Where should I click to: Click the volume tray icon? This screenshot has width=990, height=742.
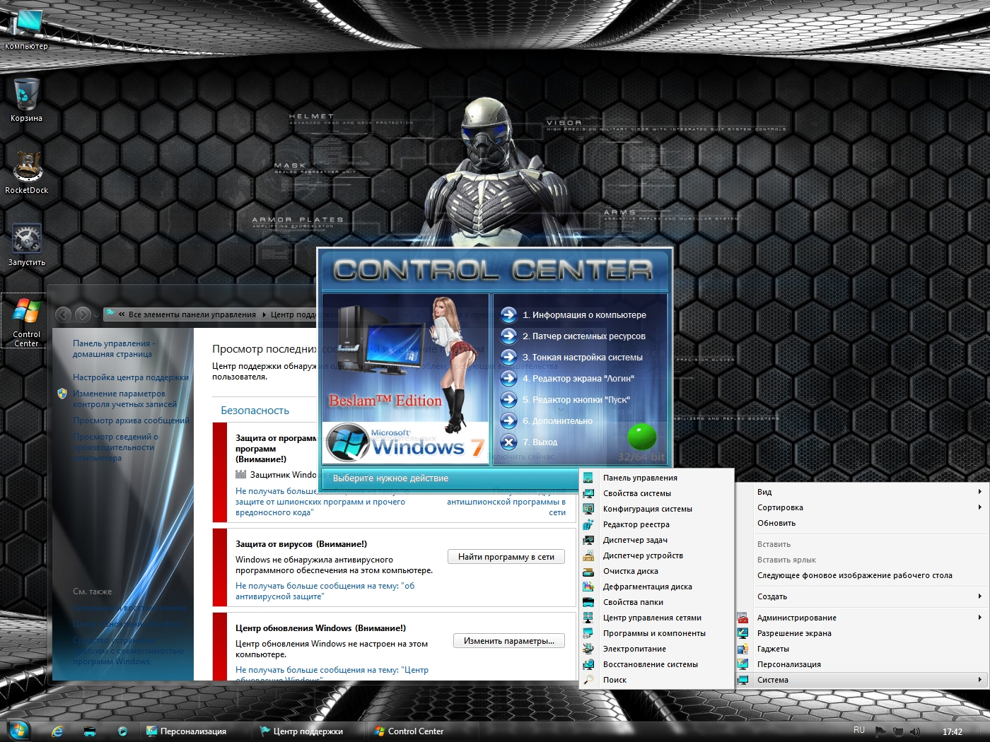915,731
